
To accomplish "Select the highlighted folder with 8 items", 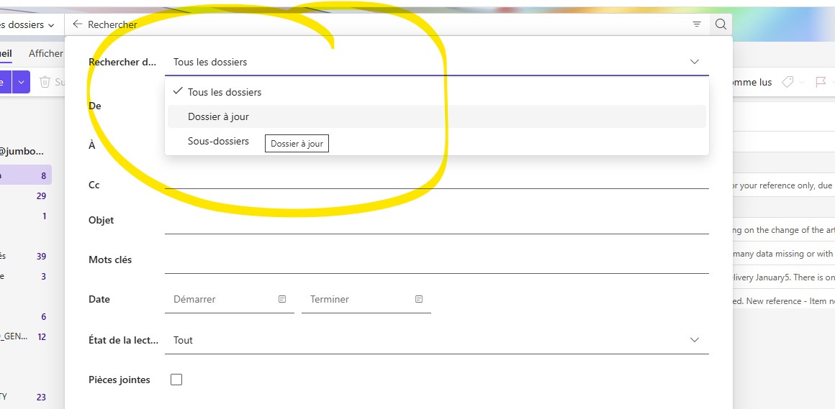I will pos(26,175).
